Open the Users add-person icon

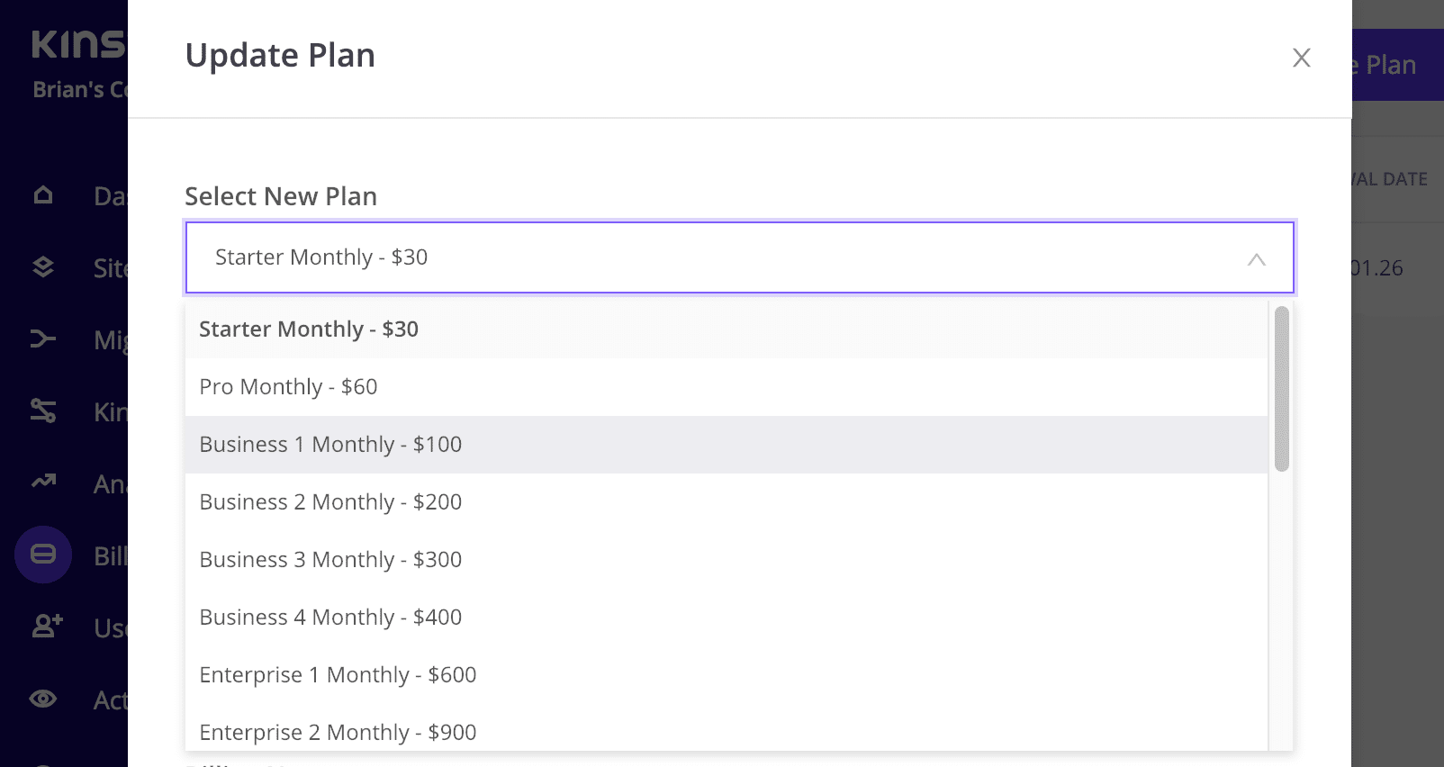pos(47,626)
